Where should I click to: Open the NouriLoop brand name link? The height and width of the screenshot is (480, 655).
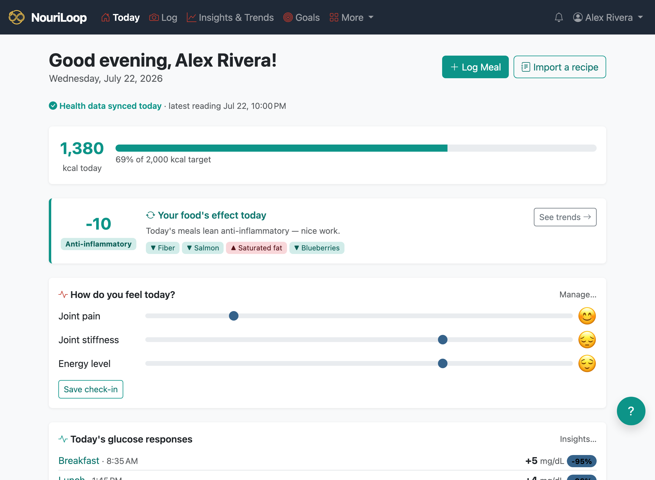point(59,18)
